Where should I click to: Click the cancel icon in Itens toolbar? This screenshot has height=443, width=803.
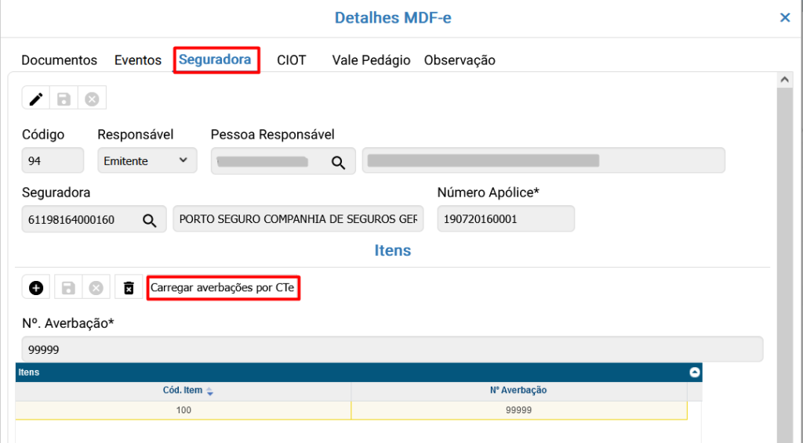96,288
